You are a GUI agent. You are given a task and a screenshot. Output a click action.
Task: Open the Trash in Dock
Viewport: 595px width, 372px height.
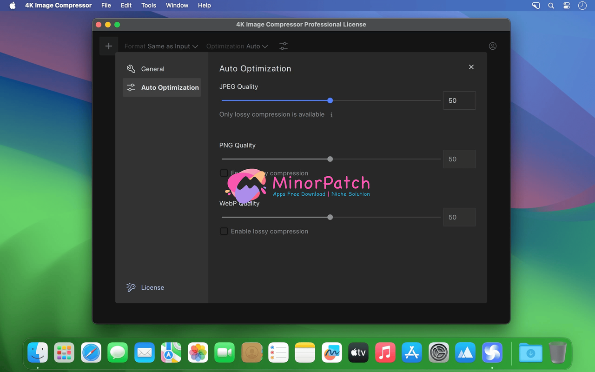(x=558, y=352)
